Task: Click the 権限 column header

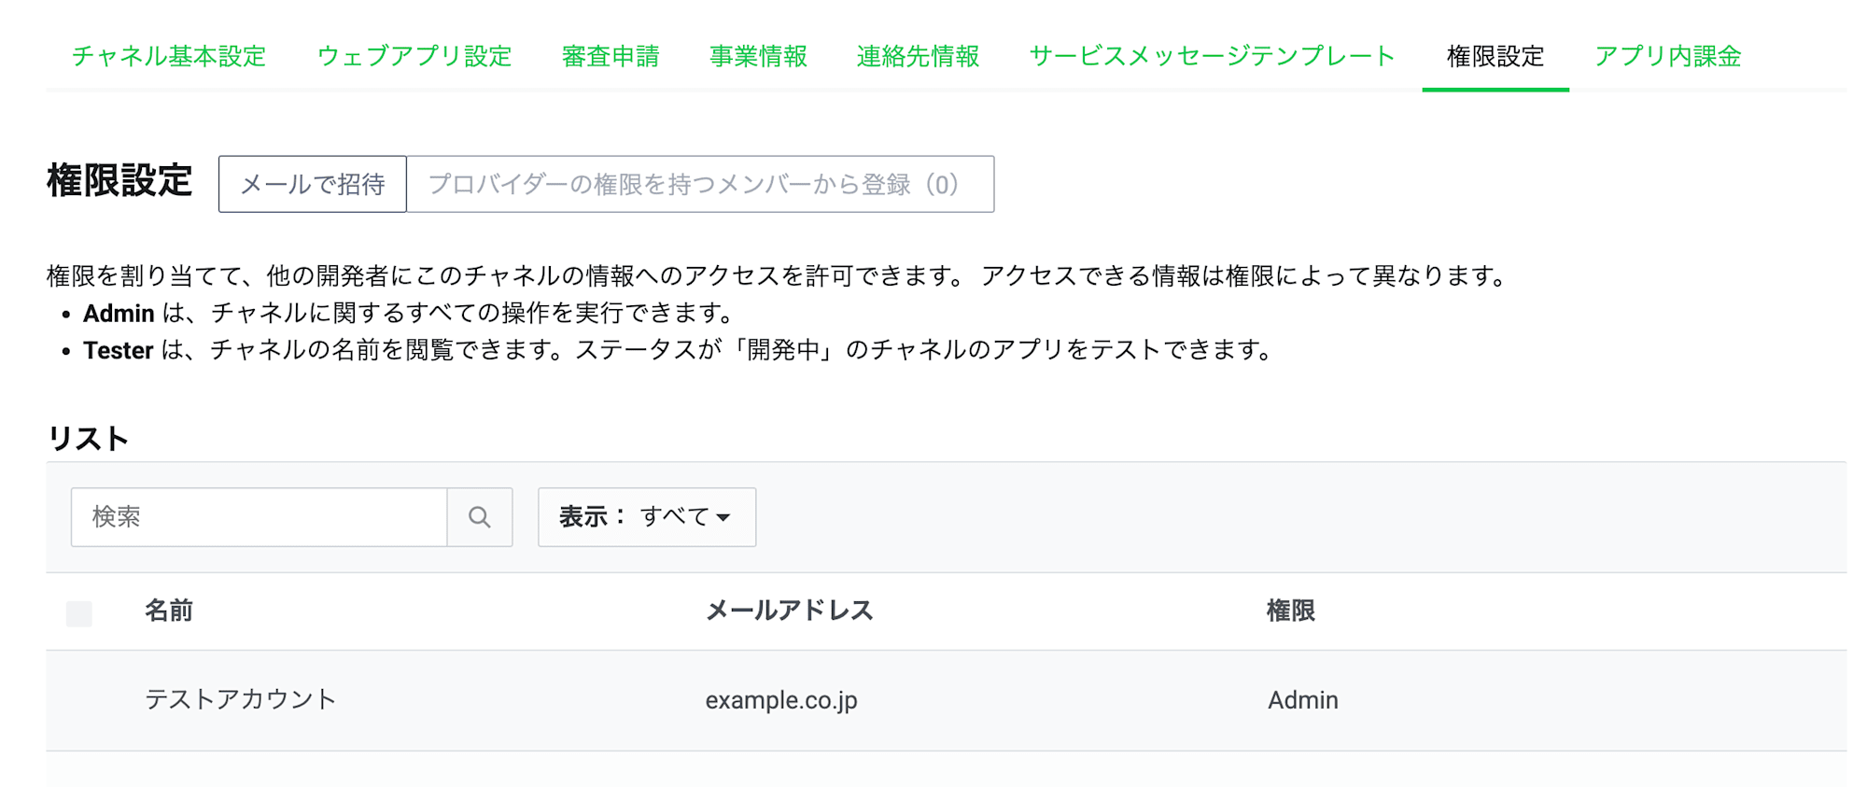Action: click(1290, 611)
